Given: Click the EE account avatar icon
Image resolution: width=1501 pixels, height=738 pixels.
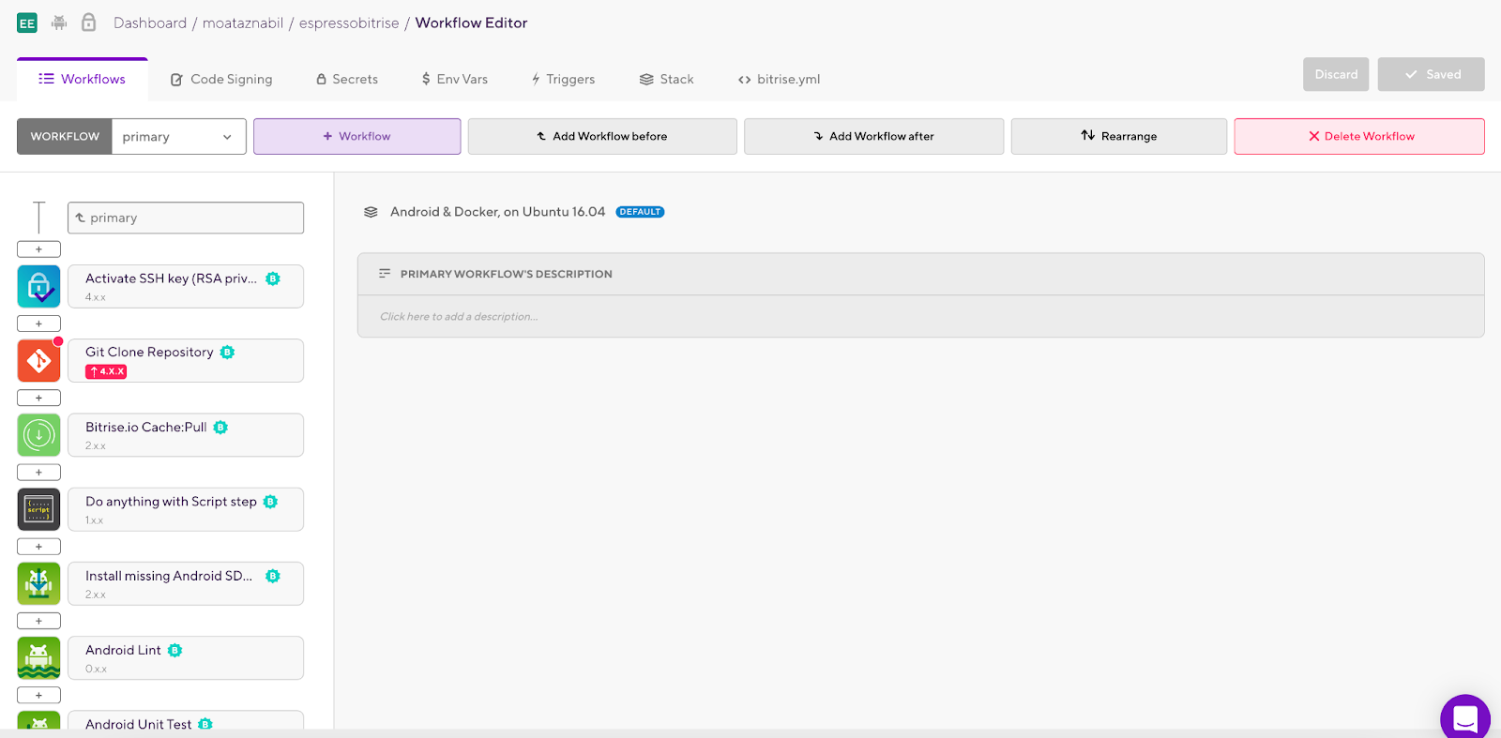Looking at the screenshot, I should pyautogui.click(x=27, y=23).
